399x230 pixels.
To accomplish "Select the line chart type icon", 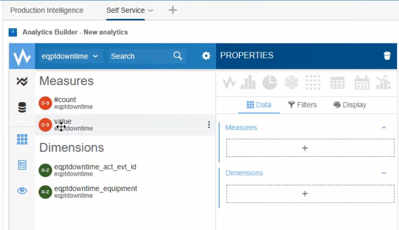I will click(229, 83).
